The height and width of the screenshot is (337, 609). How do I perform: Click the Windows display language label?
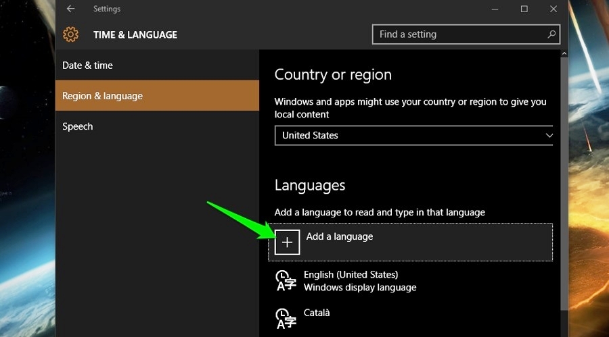pyautogui.click(x=360, y=287)
